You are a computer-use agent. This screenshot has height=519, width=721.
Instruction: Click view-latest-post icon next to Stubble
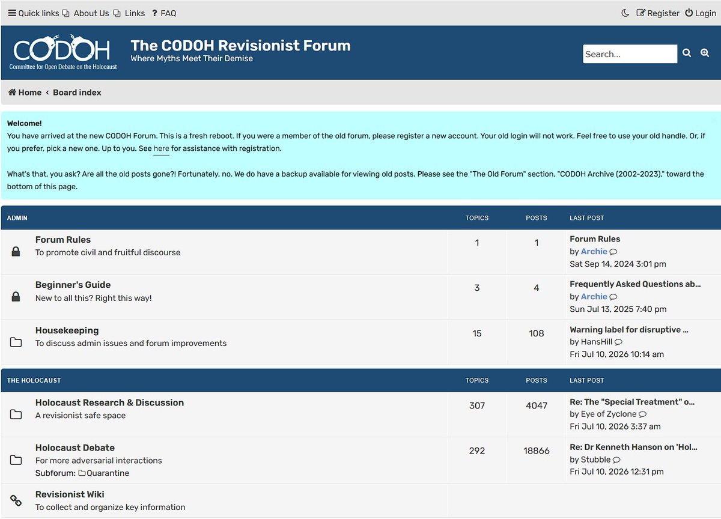pos(616,460)
